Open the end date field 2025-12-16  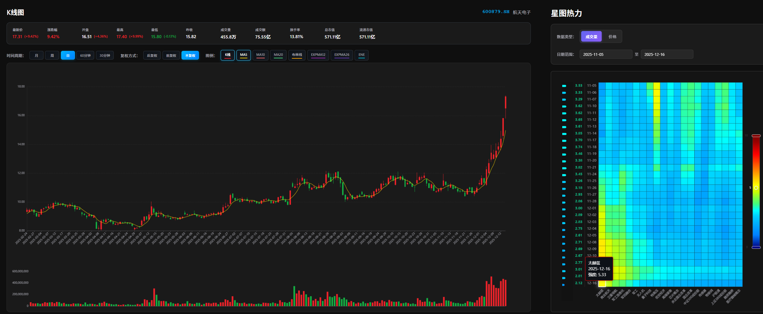667,54
